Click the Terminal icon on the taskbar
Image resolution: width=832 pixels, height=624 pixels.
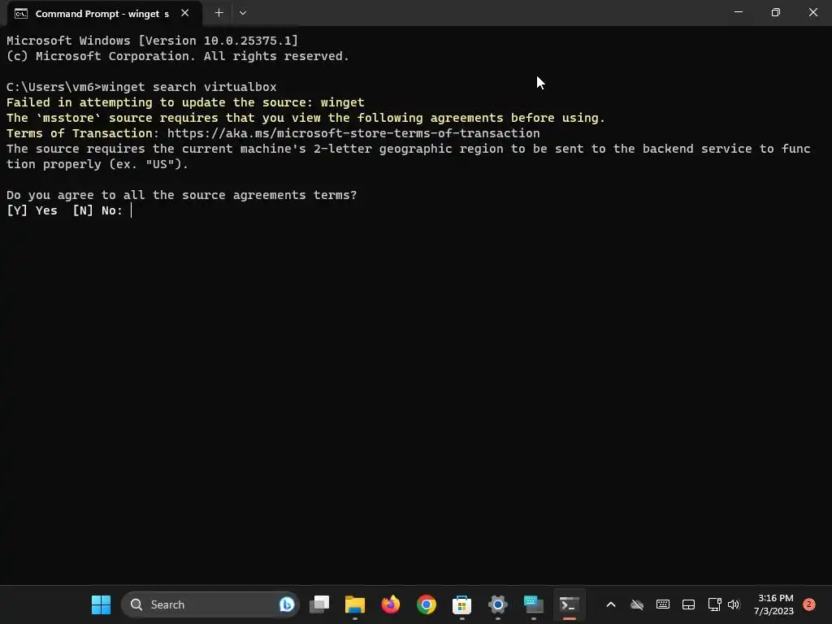[x=569, y=604]
